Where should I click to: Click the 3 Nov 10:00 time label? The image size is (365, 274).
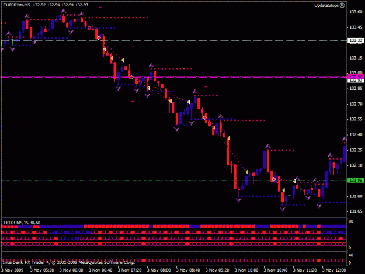[246, 270]
